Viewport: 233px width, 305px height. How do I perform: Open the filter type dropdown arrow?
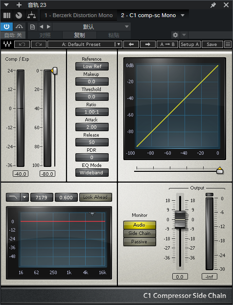point(24,197)
